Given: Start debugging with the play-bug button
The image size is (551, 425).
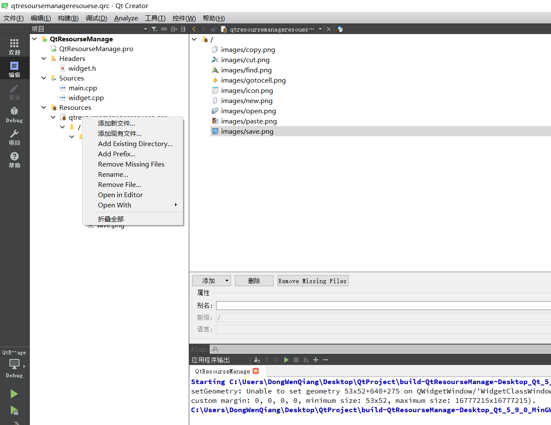Looking at the screenshot, I should pyautogui.click(x=14, y=411).
